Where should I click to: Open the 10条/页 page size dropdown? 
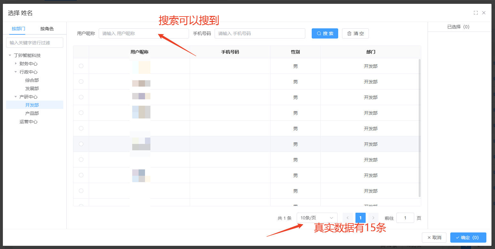click(317, 218)
